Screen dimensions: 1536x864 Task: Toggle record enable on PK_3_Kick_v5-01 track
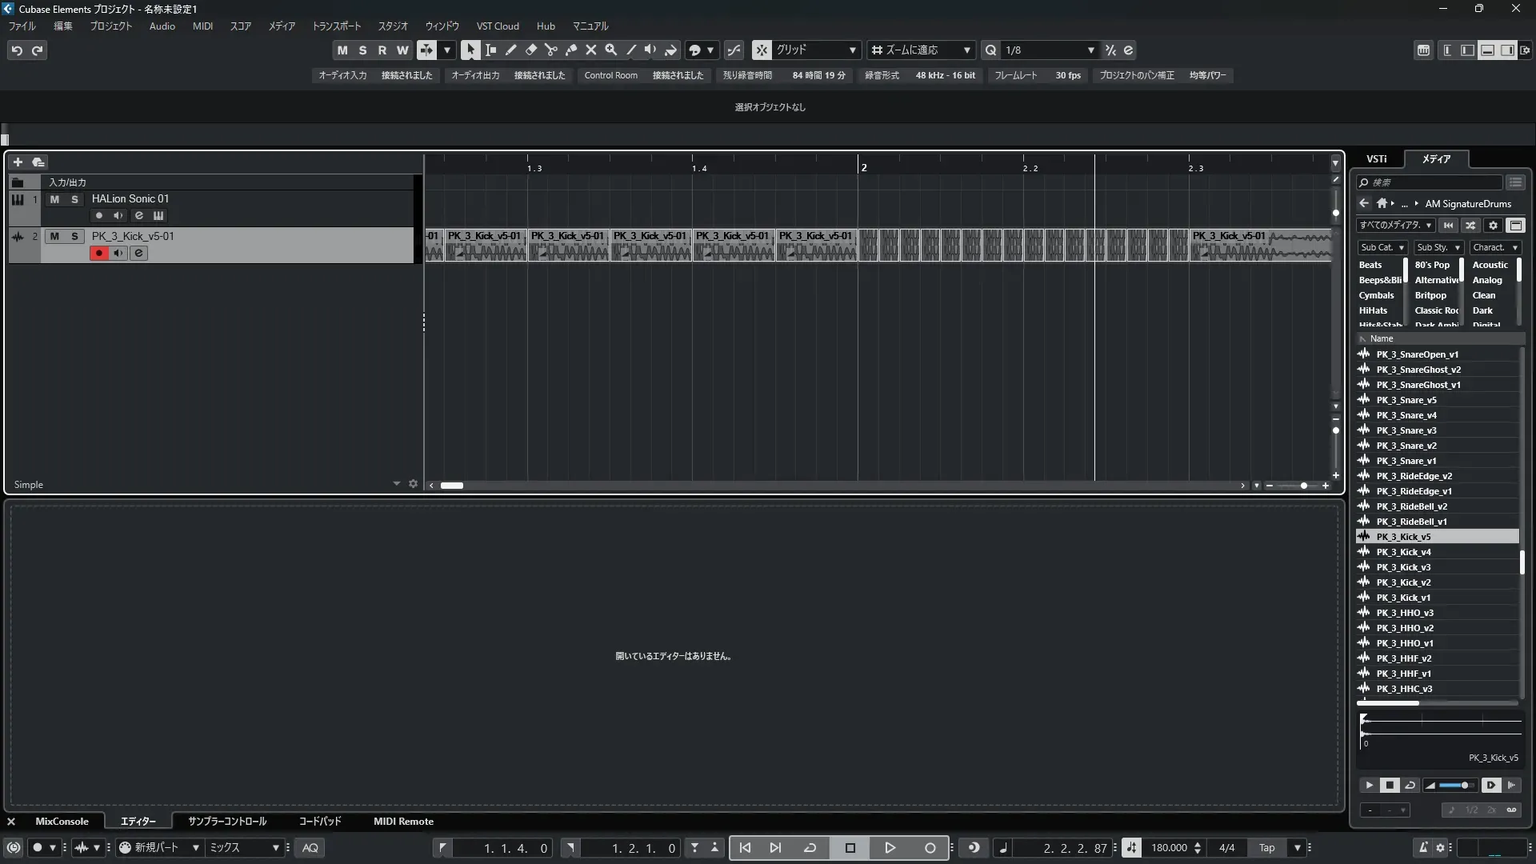pyautogui.click(x=99, y=253)
